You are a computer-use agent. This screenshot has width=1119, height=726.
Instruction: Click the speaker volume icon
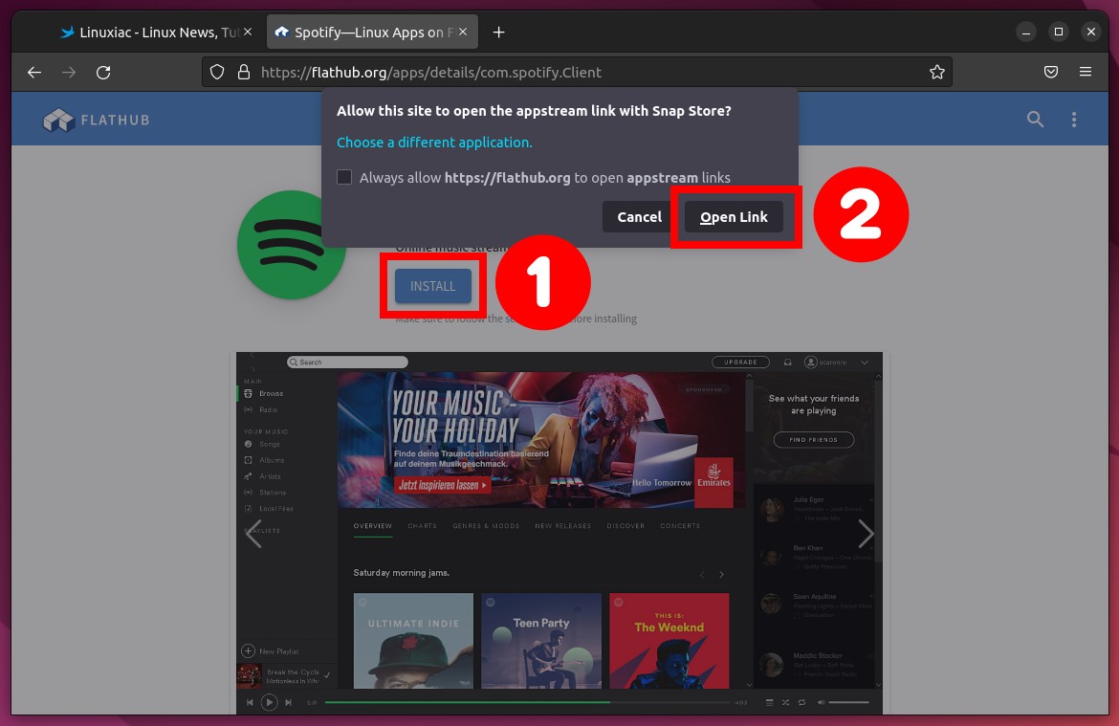pyautogui.click(x=821, y=702)
